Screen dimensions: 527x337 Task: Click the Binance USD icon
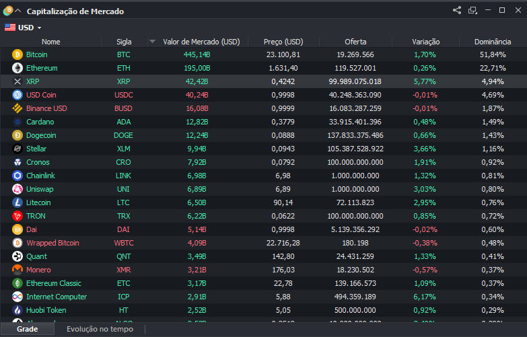click(x=17, y=108)
